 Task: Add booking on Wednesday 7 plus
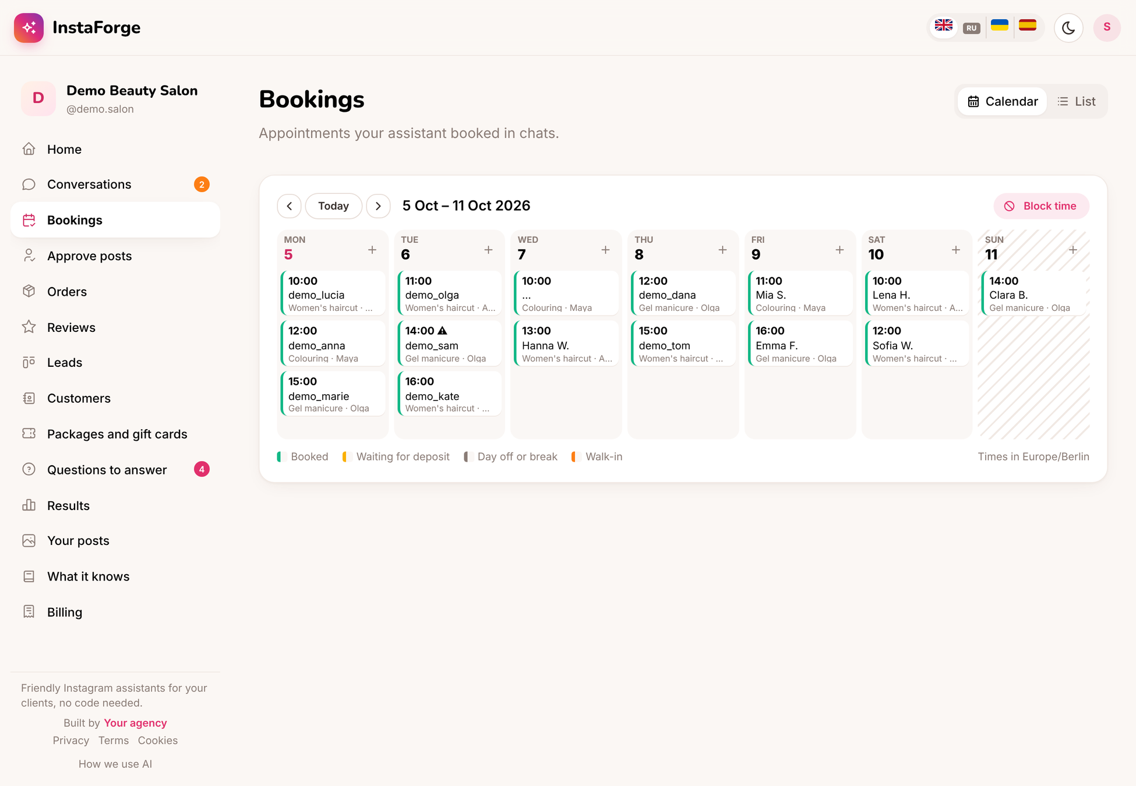(x=606, y=250)
